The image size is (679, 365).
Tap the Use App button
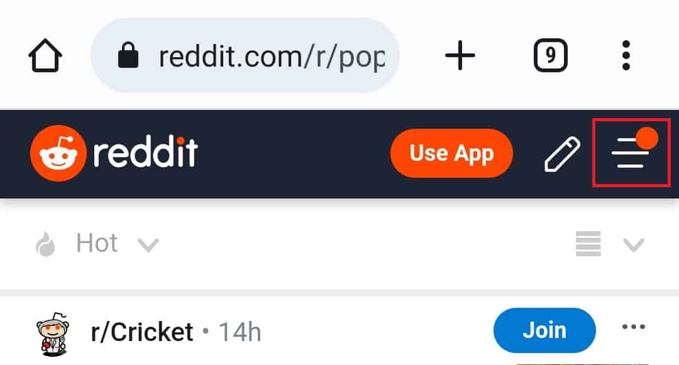(451, 153)
